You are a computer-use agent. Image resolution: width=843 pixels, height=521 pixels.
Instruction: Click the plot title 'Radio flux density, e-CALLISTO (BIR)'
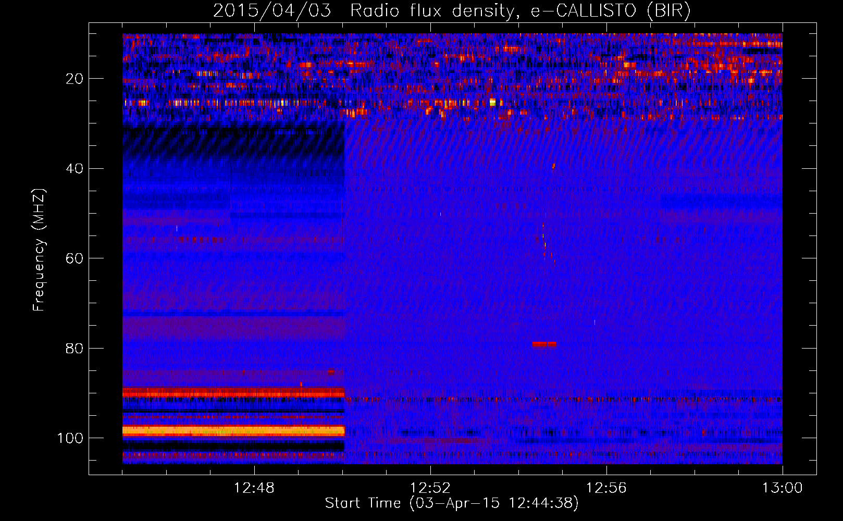(x=520, y=10)
